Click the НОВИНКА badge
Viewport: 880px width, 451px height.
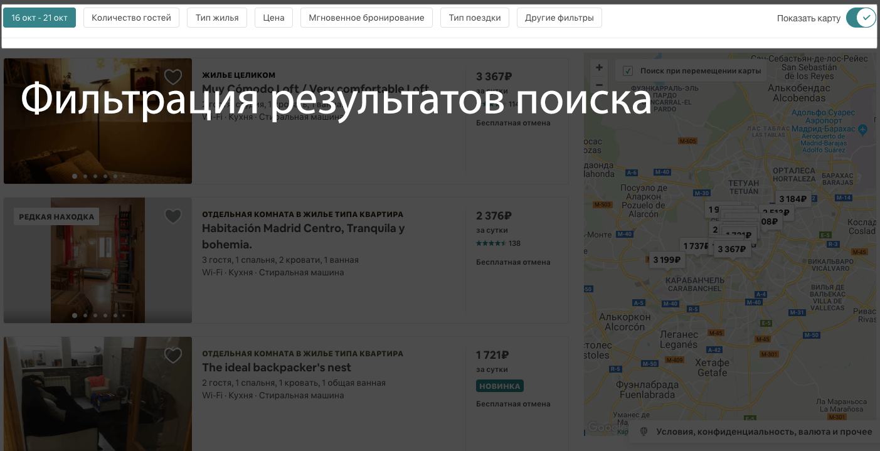500,386
